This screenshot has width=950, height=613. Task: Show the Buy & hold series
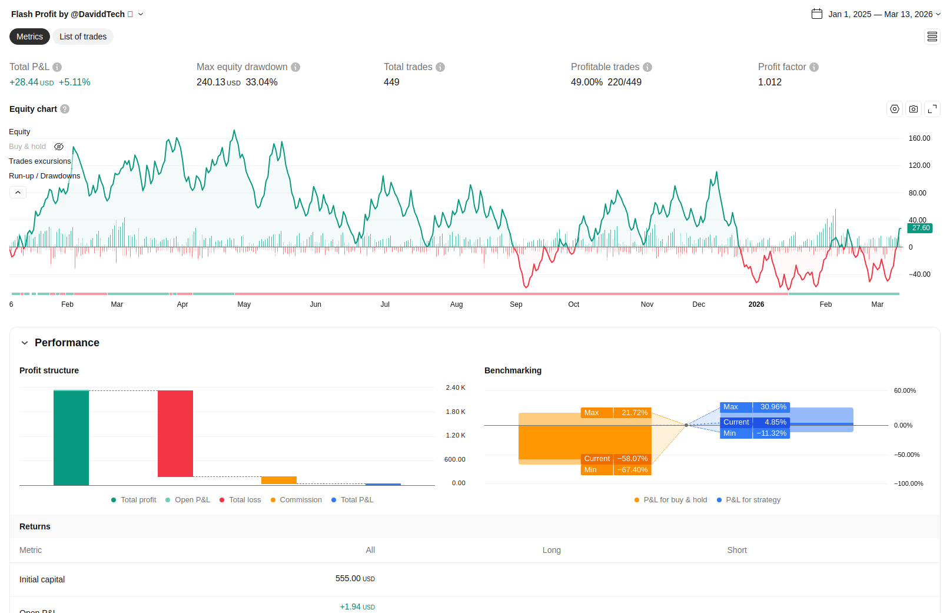pyautogui.click(x=59, y=147)
